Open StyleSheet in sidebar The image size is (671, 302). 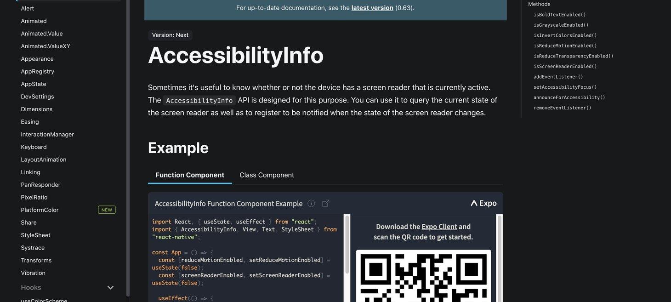(35, 235)
